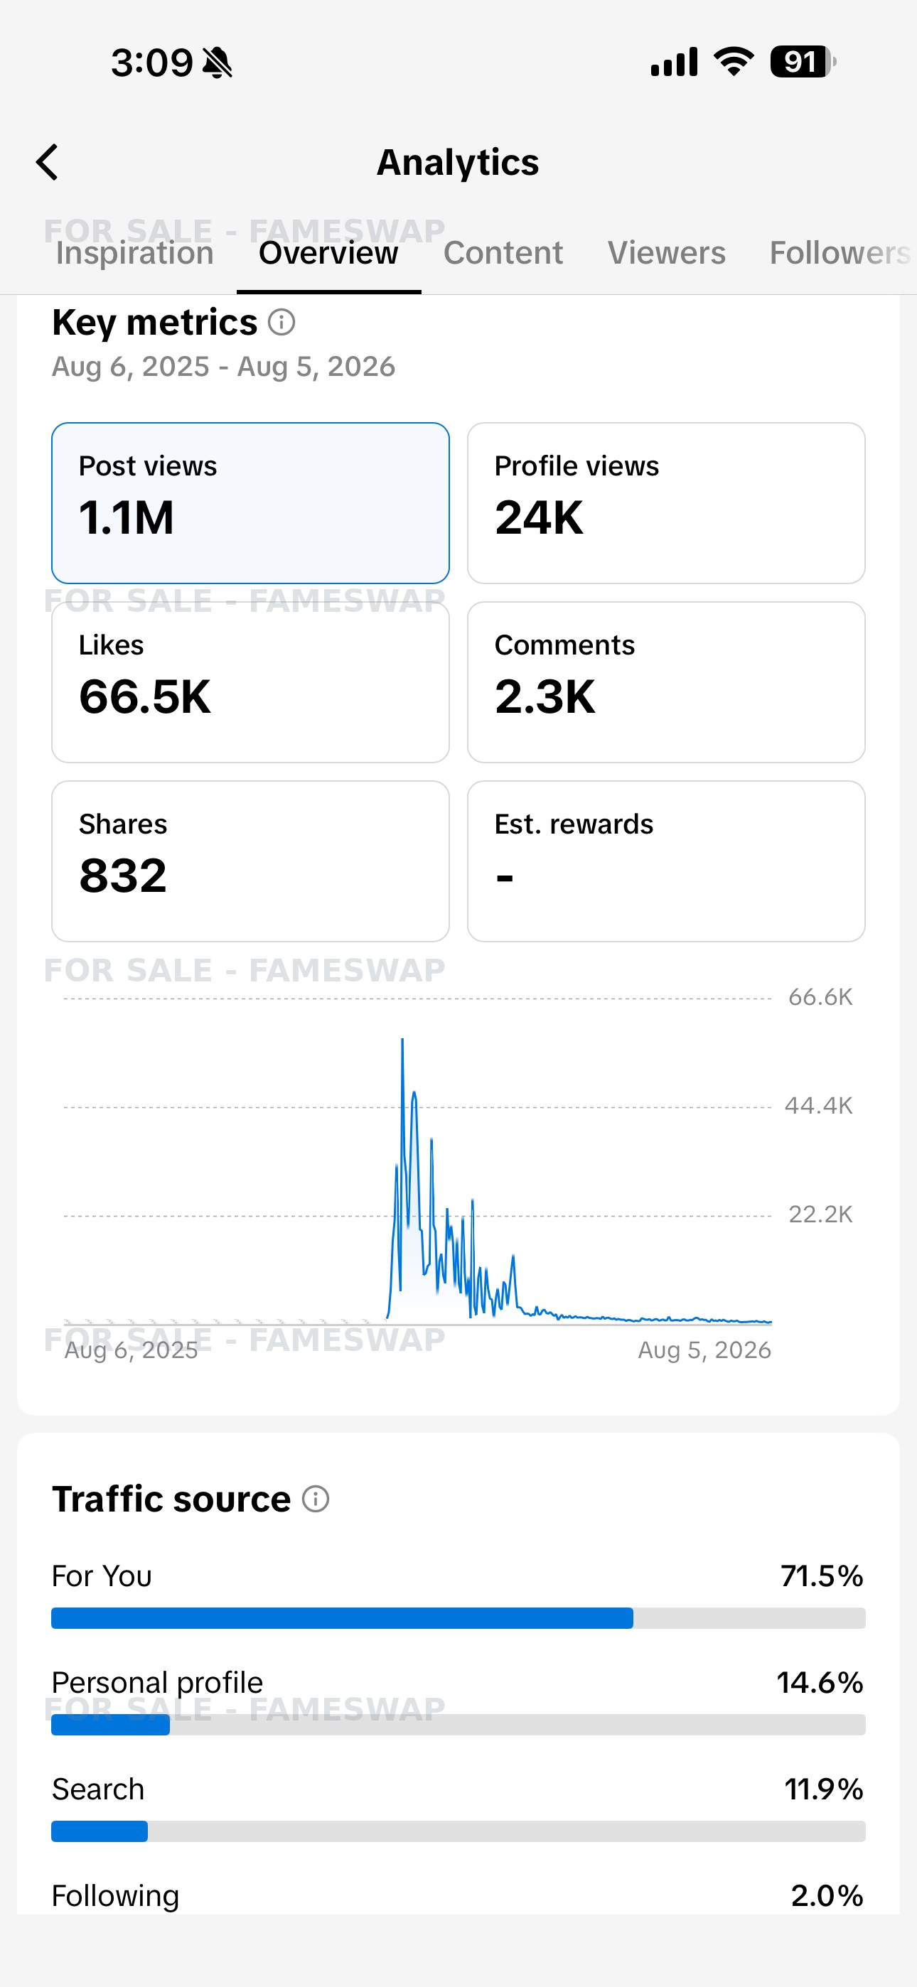Image resolution: width=917 pixels, height=1987 pixels.
Task: Switch to the Content tab
Action: tap(503, 253)
